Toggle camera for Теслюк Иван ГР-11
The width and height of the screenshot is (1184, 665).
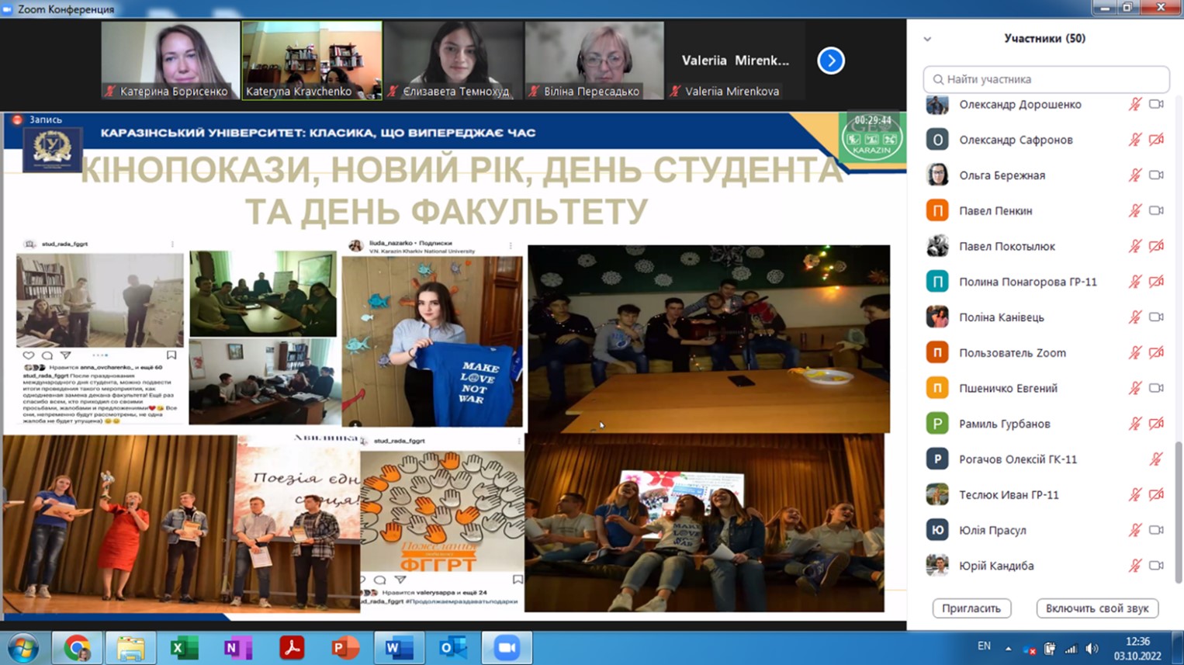(1156, 494)
